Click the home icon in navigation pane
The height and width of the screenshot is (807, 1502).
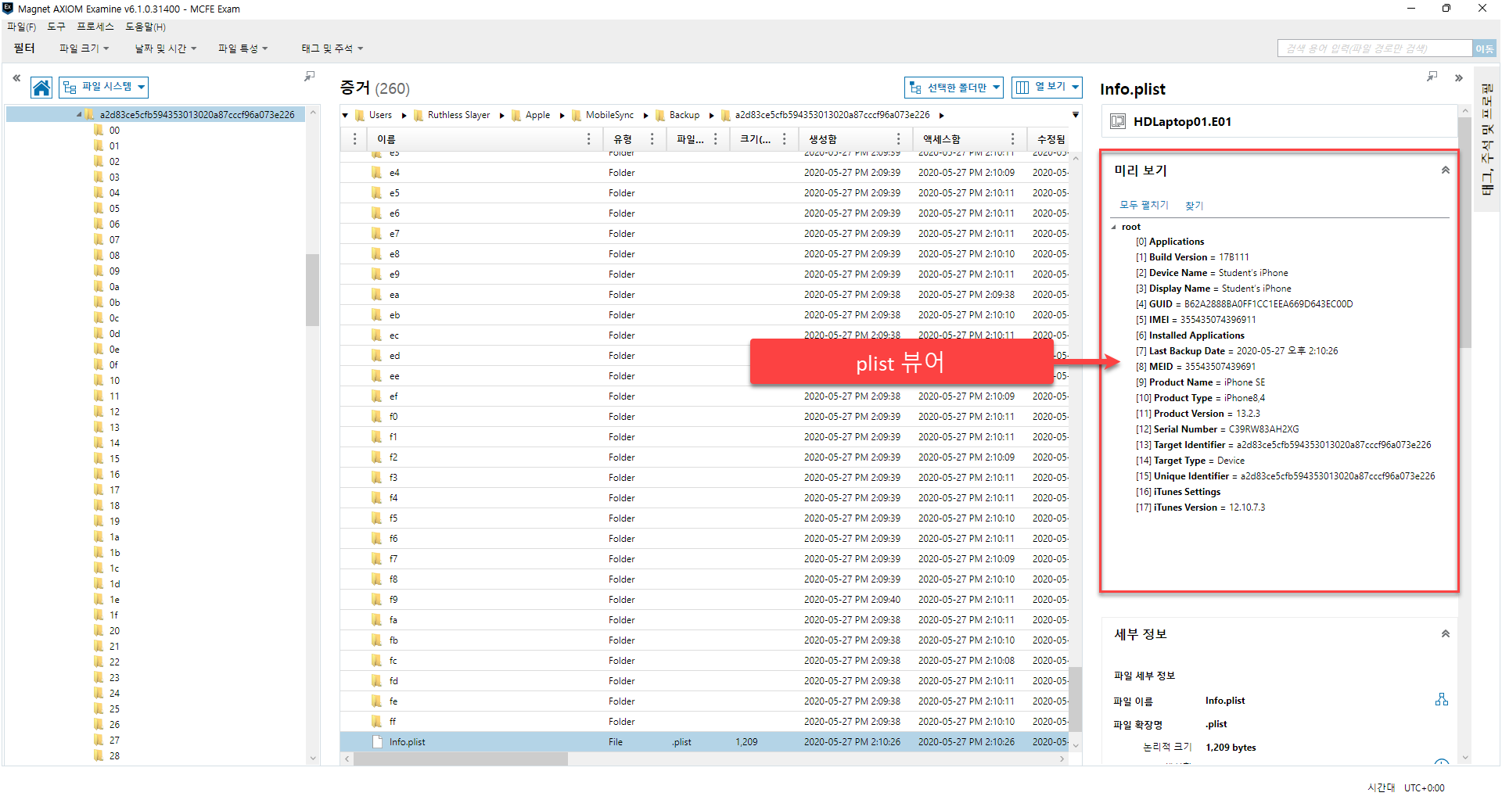click(41, 88)
